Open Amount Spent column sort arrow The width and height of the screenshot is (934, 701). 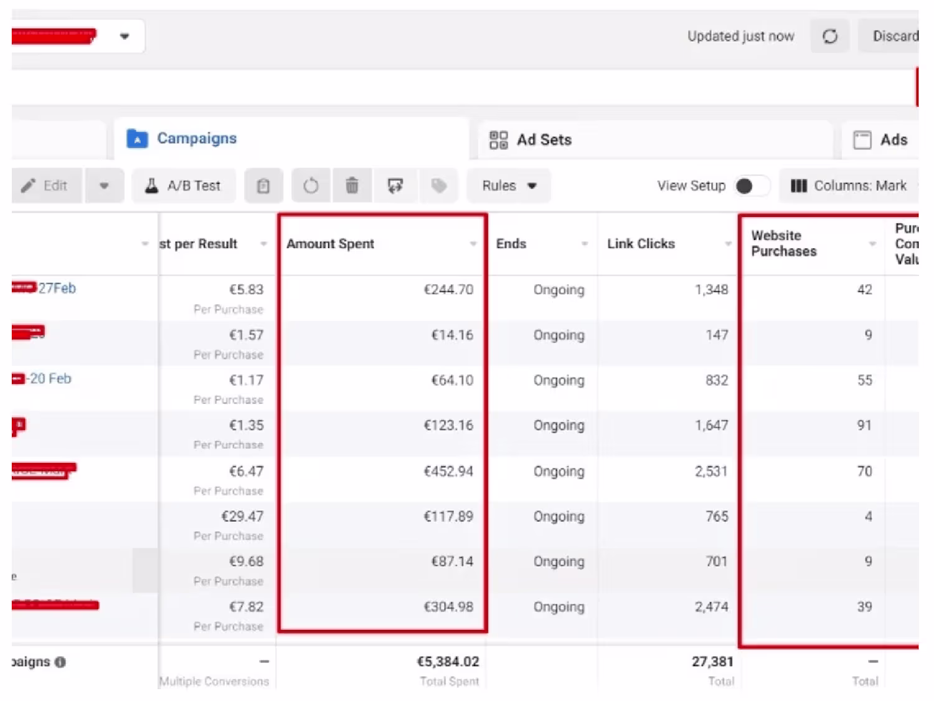473,244
